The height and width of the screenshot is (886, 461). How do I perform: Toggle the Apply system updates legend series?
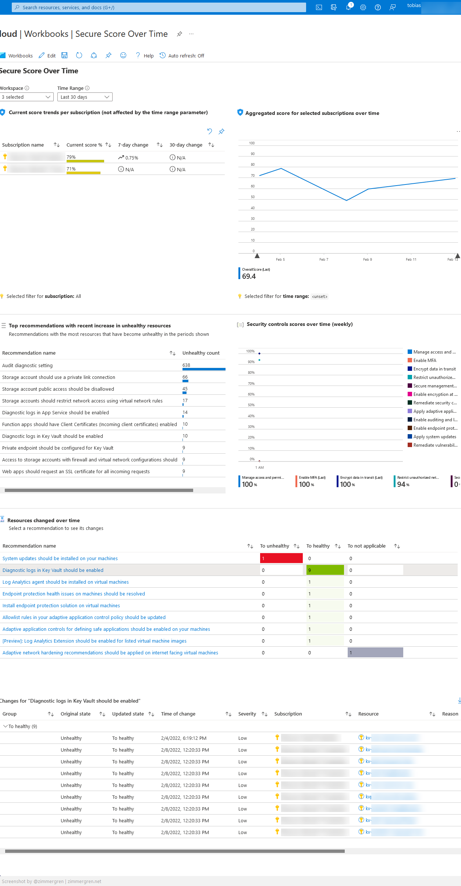point(435,437)
